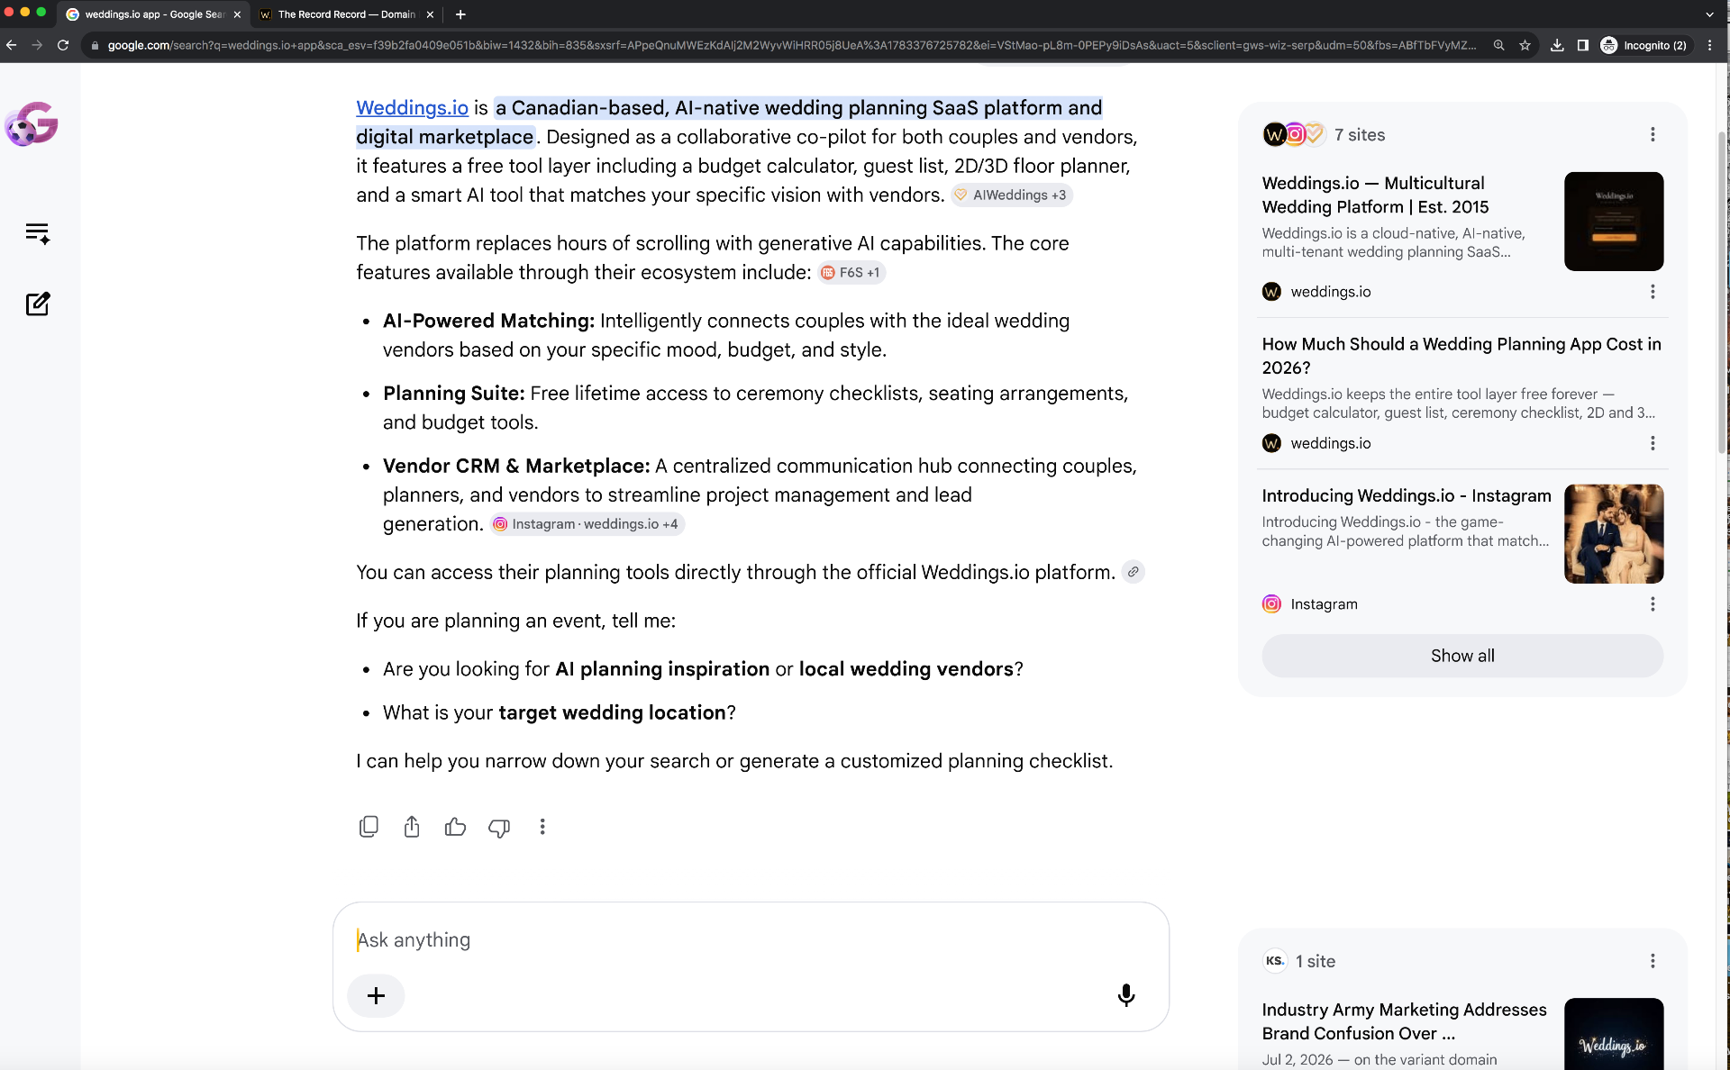Screen dimensions: 1730x1070
Task: Open browser downloads
Action: point(1557,45)
